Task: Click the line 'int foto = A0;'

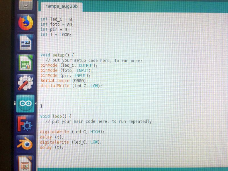Action: pos(57,24)
